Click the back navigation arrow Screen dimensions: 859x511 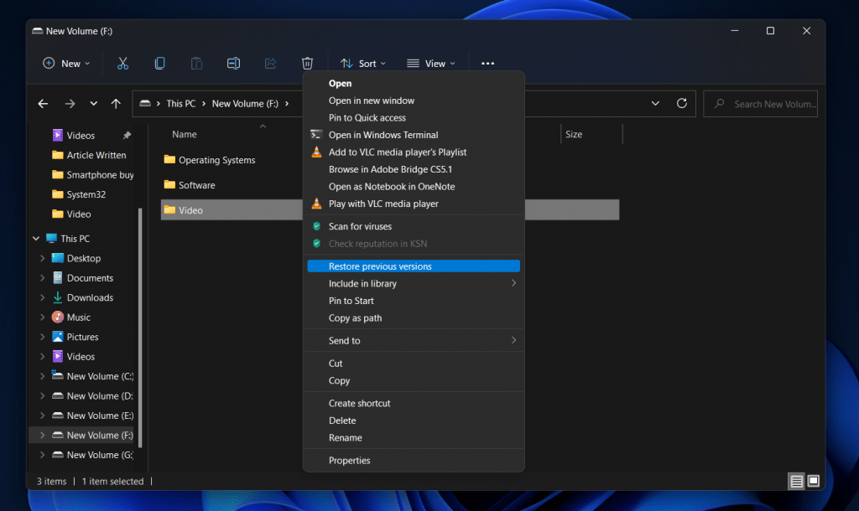[x=43, y=103]
